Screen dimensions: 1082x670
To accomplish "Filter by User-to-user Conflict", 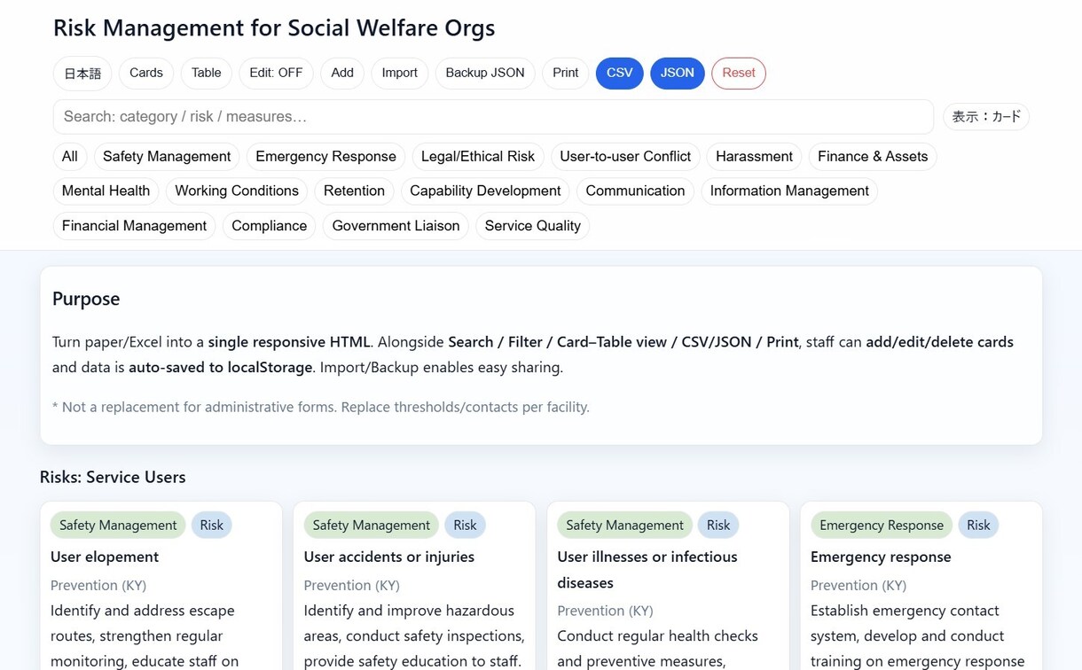I will pos(625,157).
